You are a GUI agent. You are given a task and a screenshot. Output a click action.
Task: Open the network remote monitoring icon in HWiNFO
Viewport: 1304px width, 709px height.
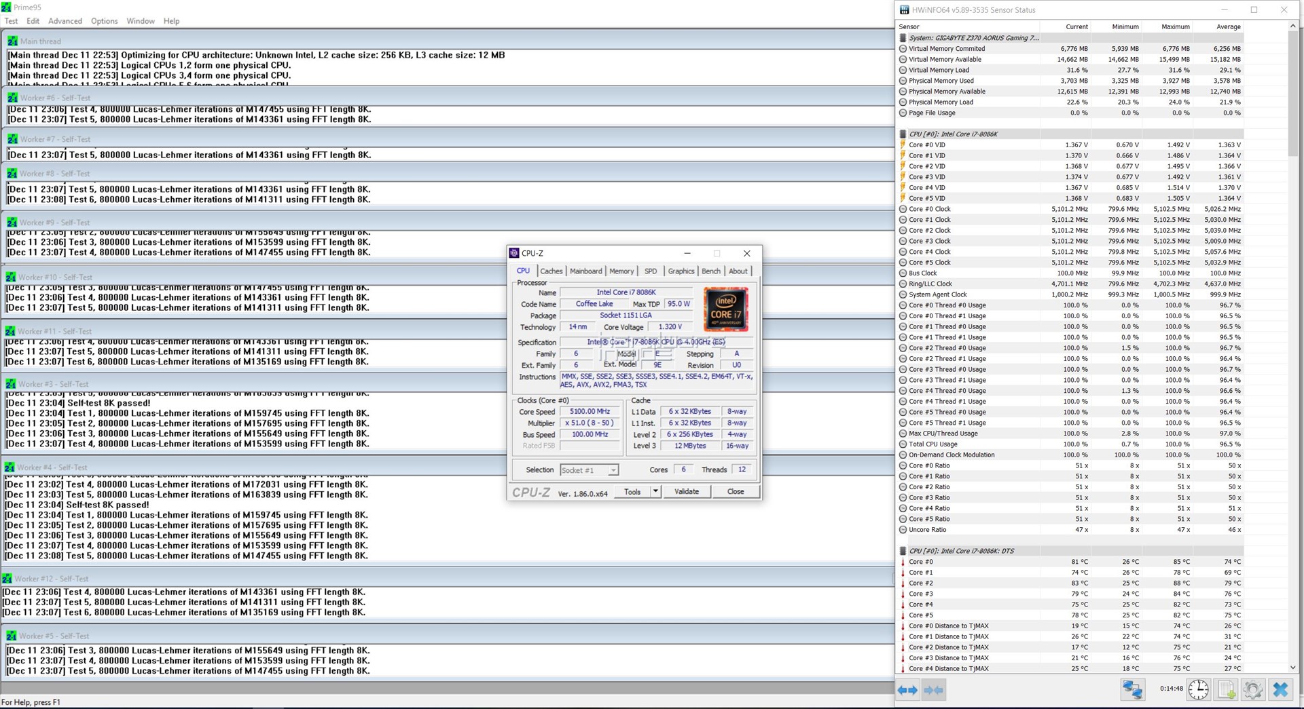click(1132, 689)
